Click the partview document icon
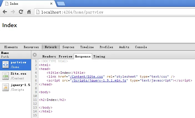Image resolution: width=195 pixels, height=118 pixels. (x=6, y=65)
